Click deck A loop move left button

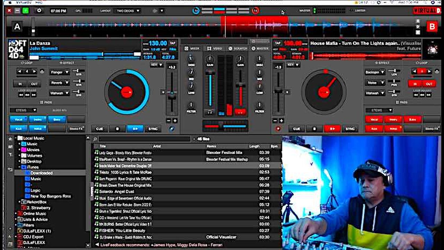(x=21, y=95)
